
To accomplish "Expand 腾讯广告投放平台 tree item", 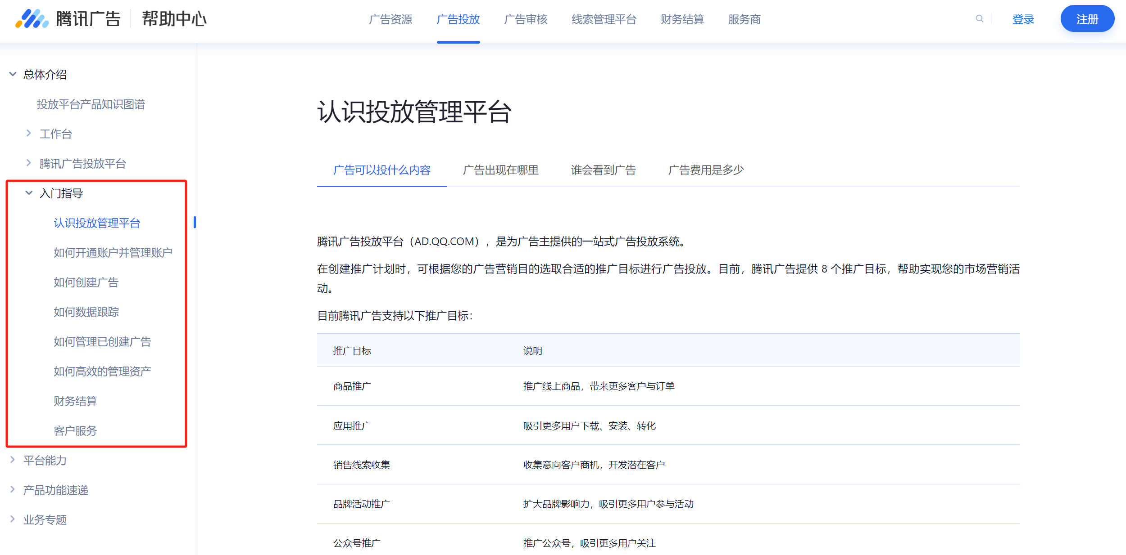I will point(29,163).
